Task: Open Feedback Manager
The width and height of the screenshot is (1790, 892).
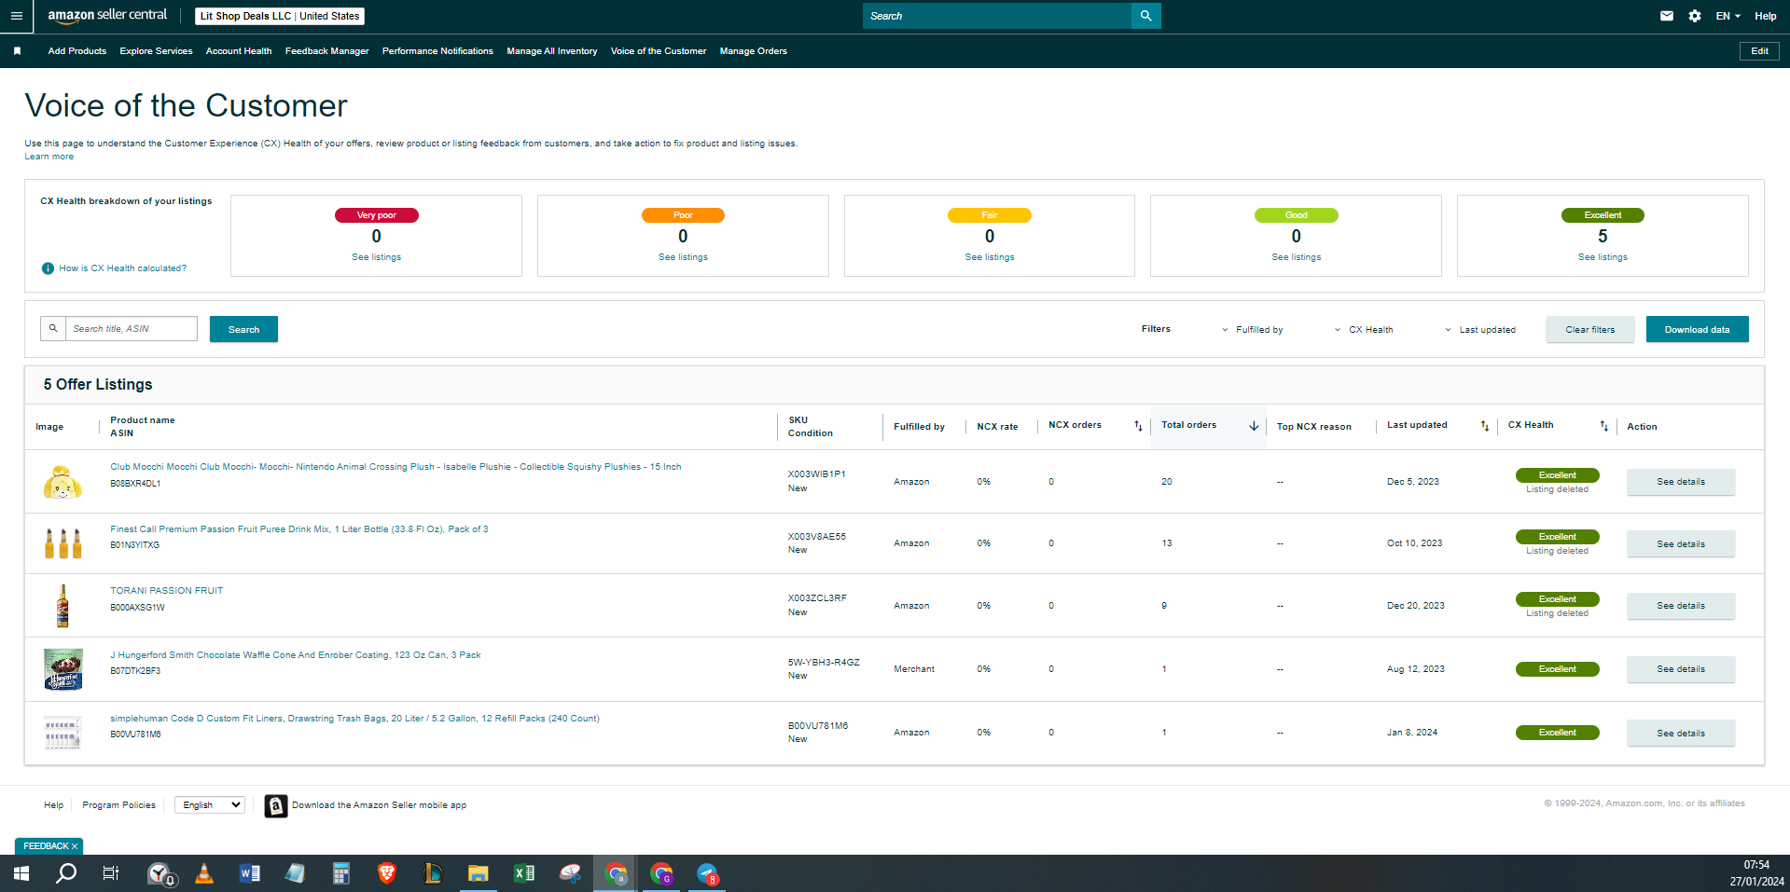Action: [x=326, y=51]
